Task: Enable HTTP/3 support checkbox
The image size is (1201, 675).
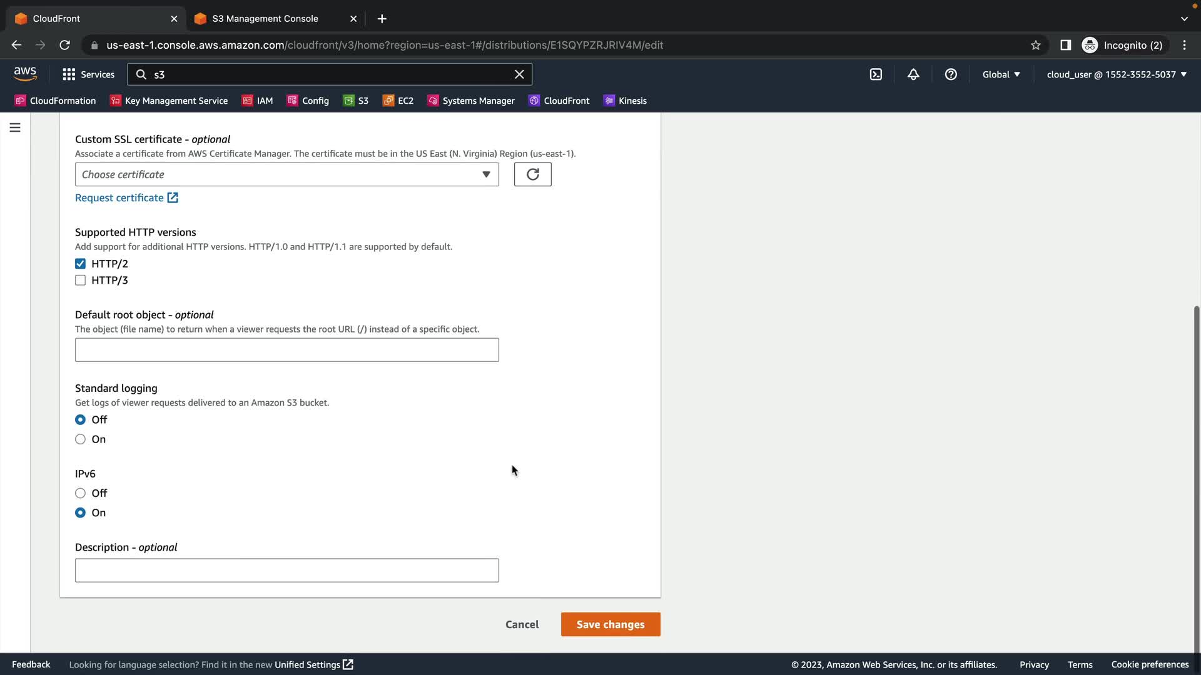Action: [80, 281]
